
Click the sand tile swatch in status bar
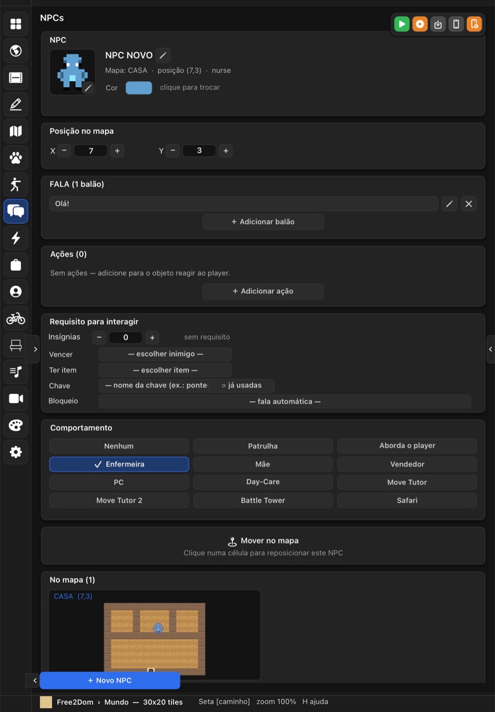tap(46, 702)
